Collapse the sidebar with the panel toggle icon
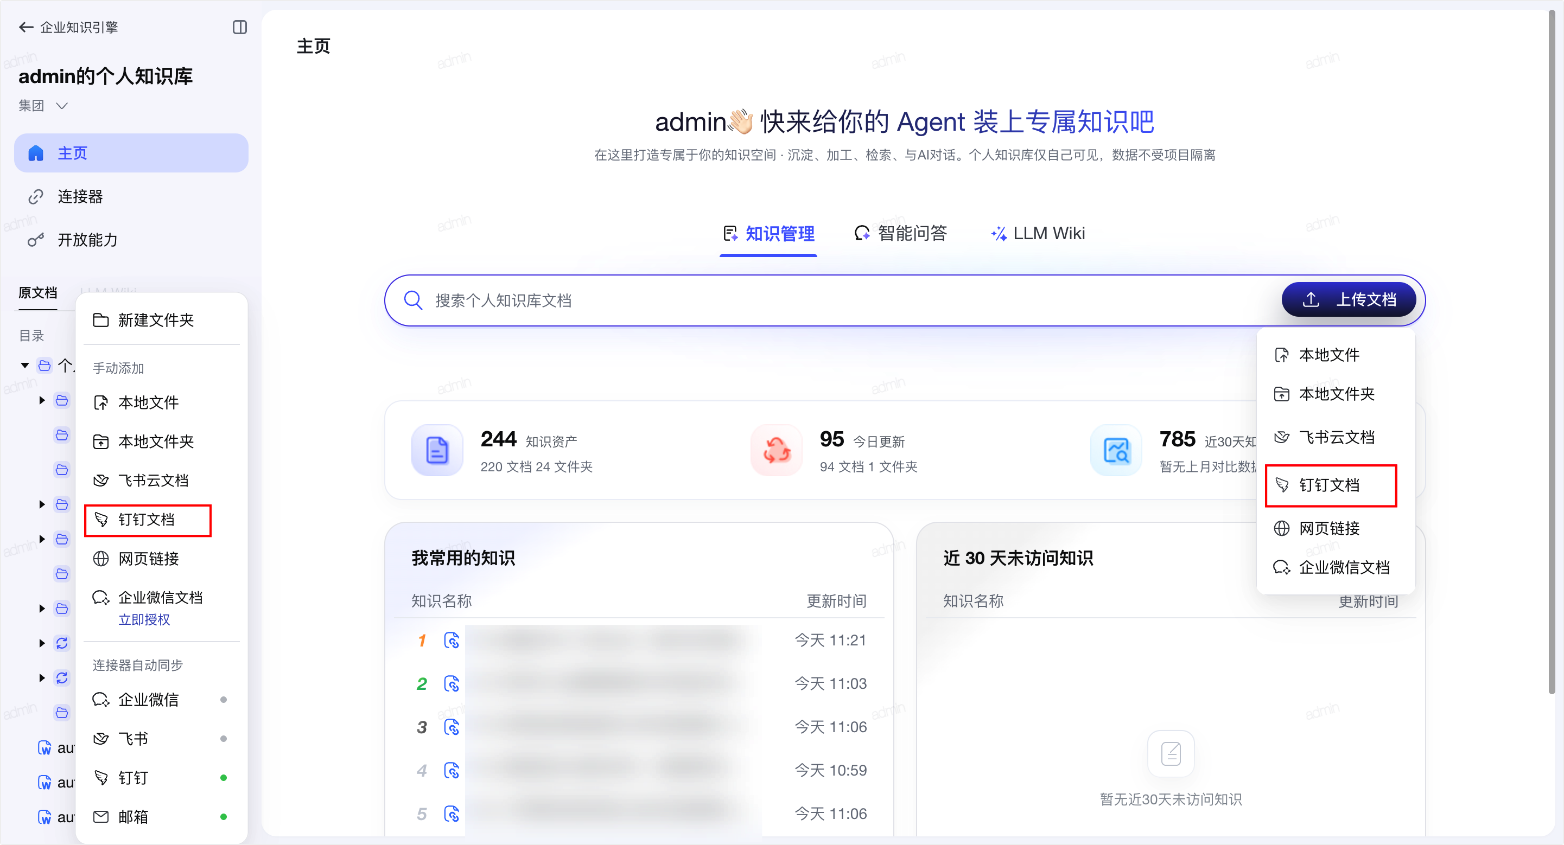Screen dimensions: 1564x845 240,27
